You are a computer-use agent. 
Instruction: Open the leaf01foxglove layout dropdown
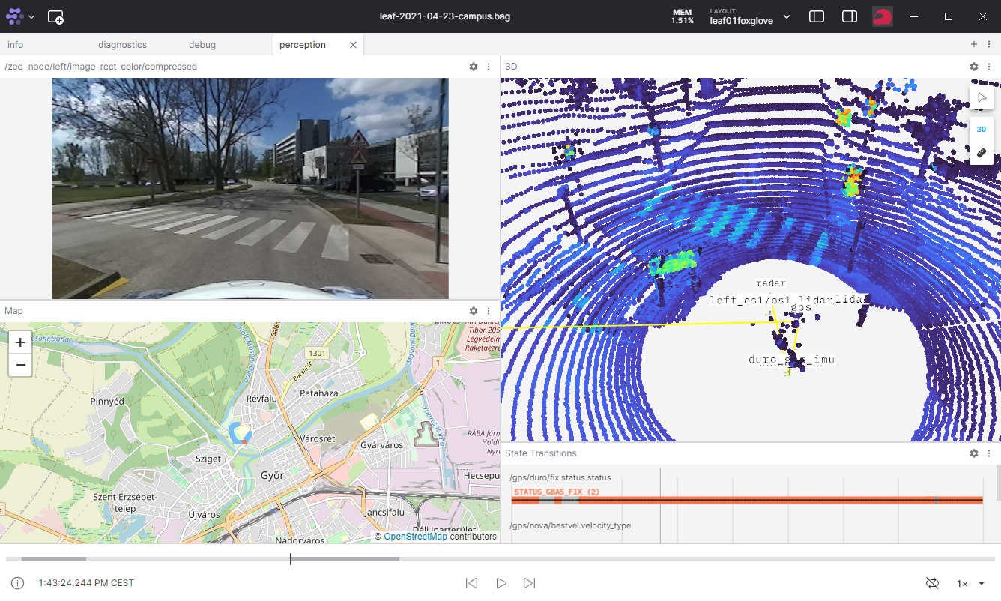coord(750,16)
